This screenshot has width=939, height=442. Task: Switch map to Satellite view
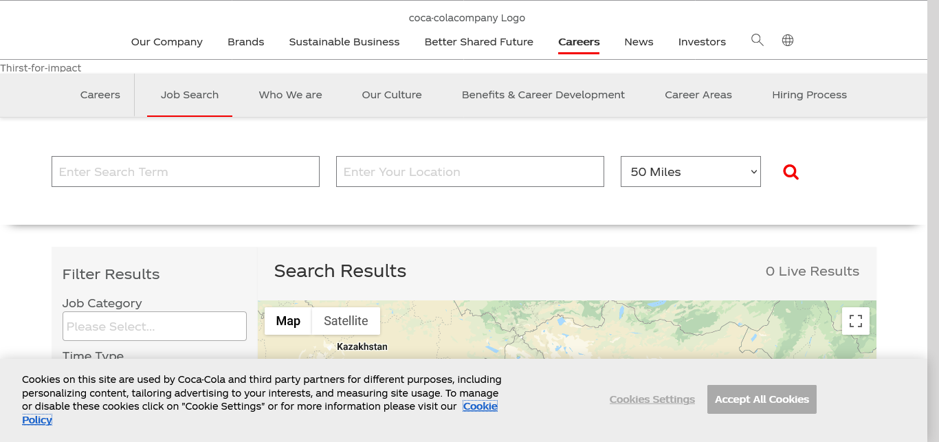pos(346,321)
